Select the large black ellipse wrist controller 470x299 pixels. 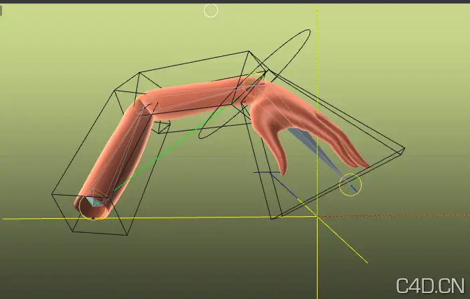click(255, 84)
